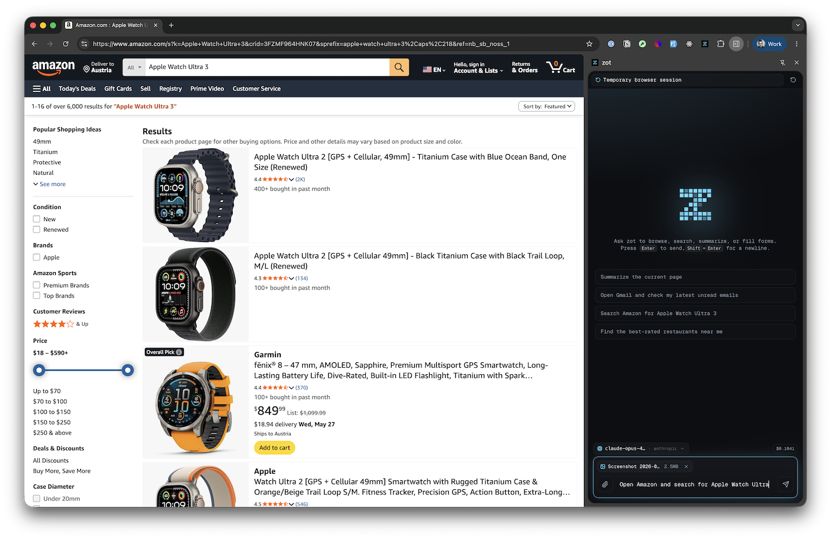Bookmark this page with the star icon
The height and width of the screenshot is (539, 831).
point(589,44)
